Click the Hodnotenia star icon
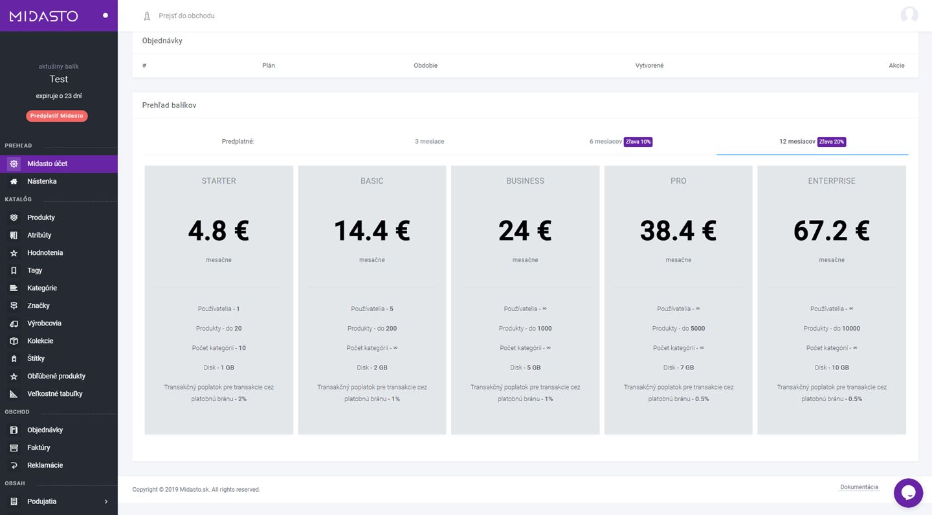 click(14, 253)
